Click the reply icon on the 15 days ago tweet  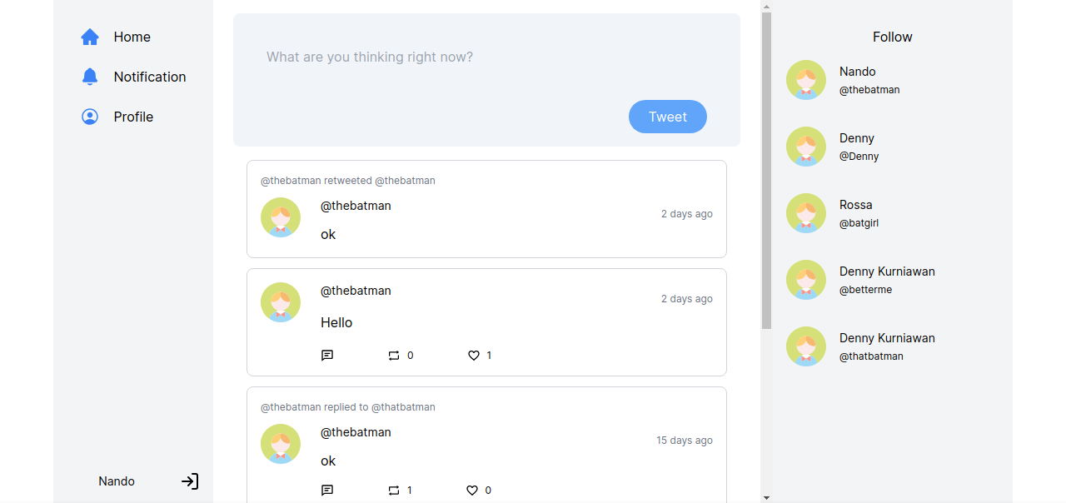tap(327, 491)
